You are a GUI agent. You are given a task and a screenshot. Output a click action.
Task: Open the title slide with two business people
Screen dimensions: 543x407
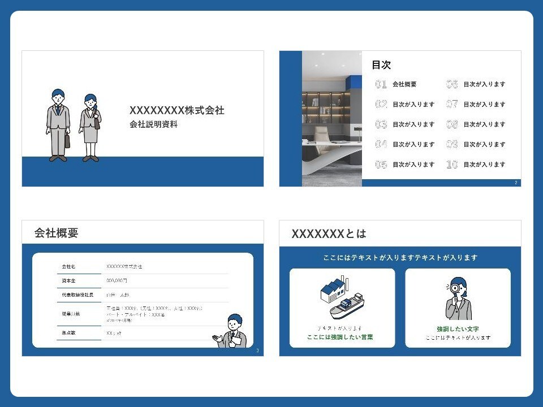[143, 118]
